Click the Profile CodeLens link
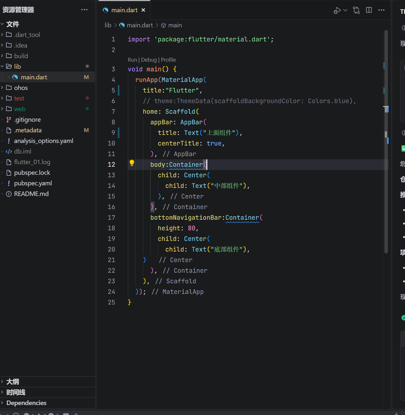The height and width of the screenshot is (415, 405). tap(168, 60)
